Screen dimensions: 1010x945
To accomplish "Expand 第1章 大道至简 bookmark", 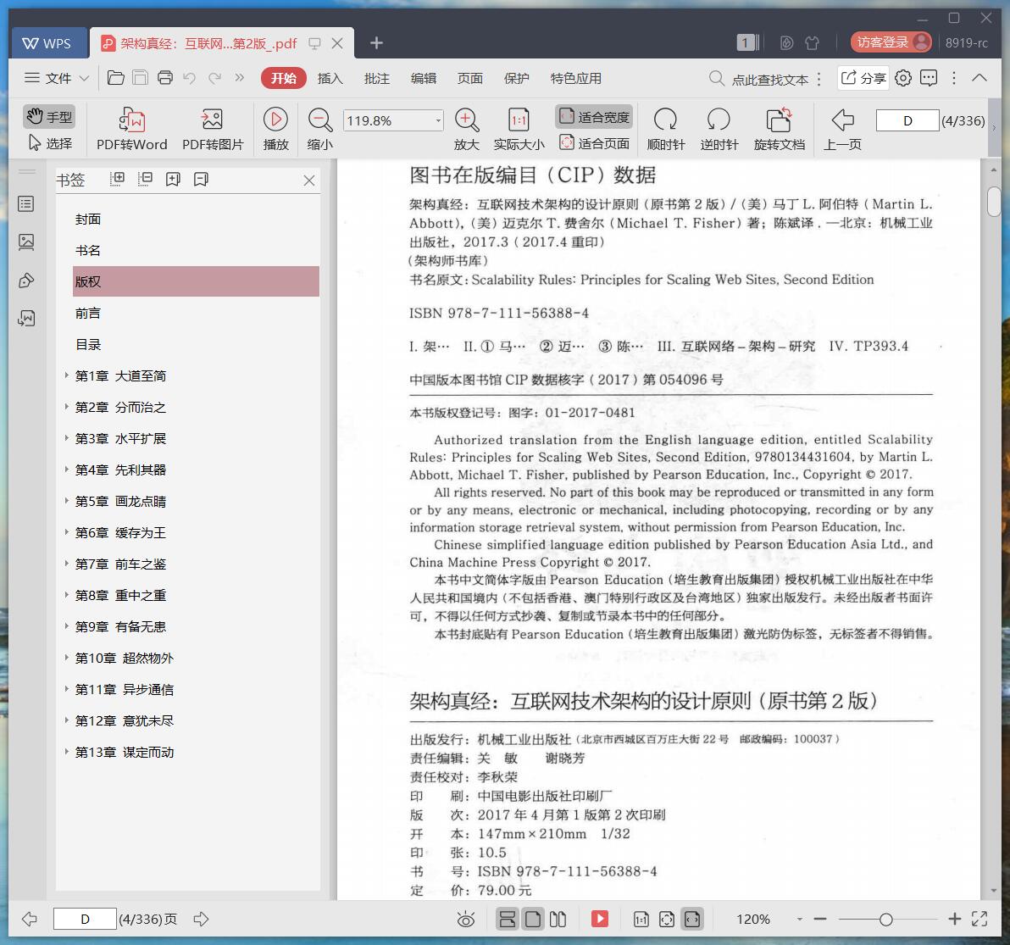I will point(66,375).
